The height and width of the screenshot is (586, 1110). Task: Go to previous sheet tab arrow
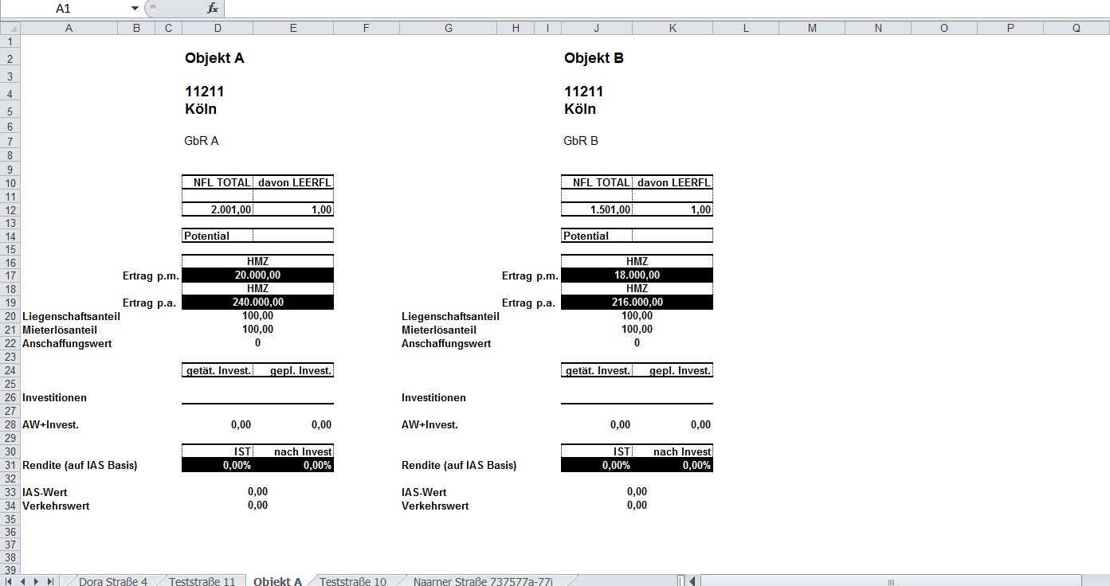coord(23,581)
